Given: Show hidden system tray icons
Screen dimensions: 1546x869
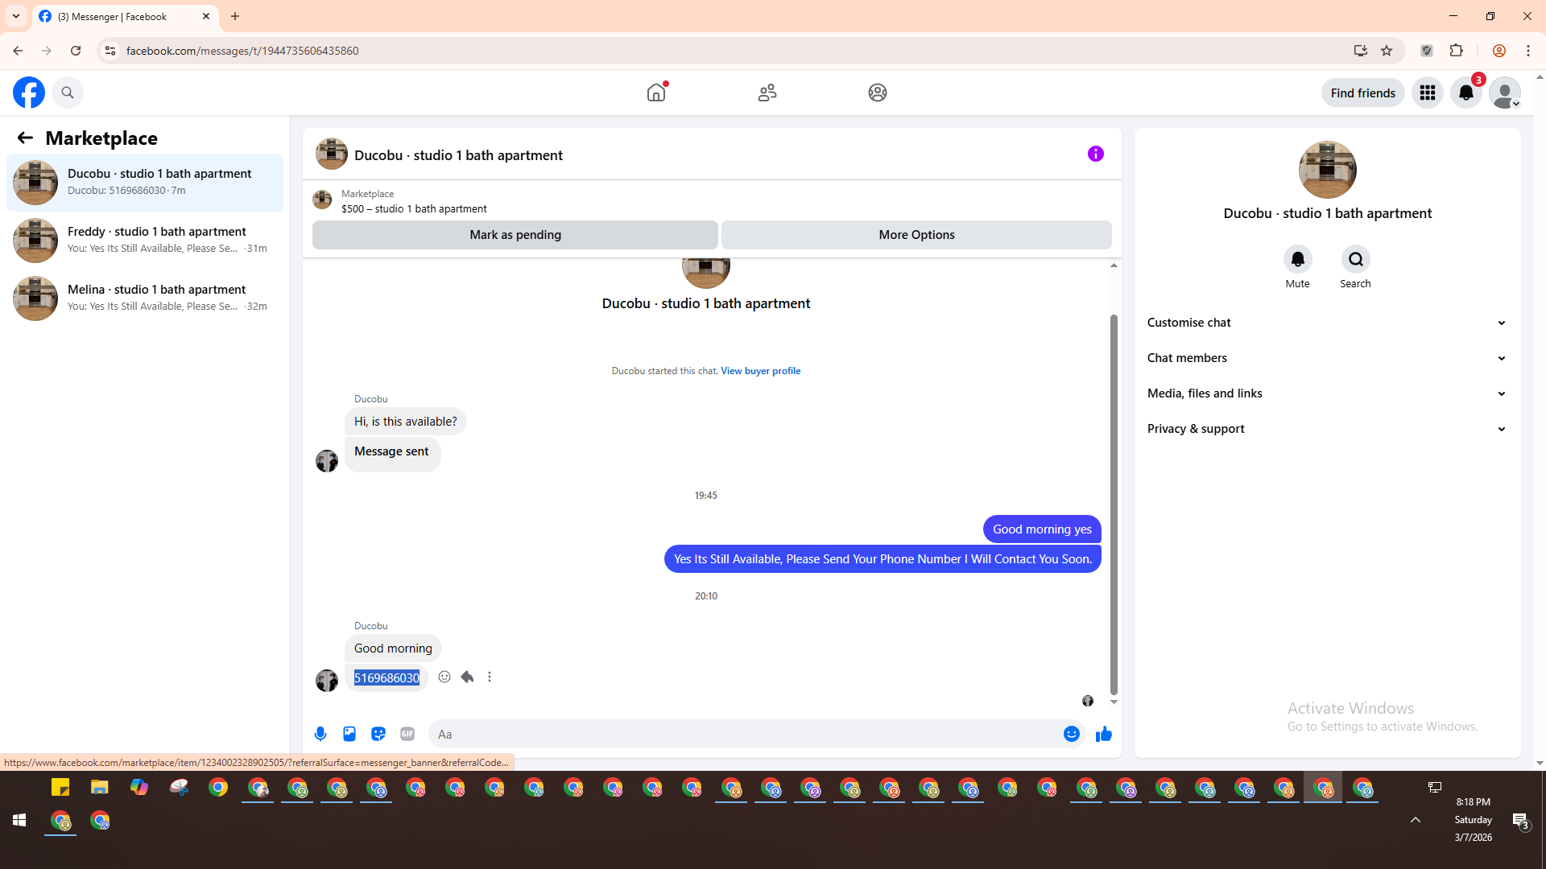Looking at the screenshot, I should [x=1416, y=820].
